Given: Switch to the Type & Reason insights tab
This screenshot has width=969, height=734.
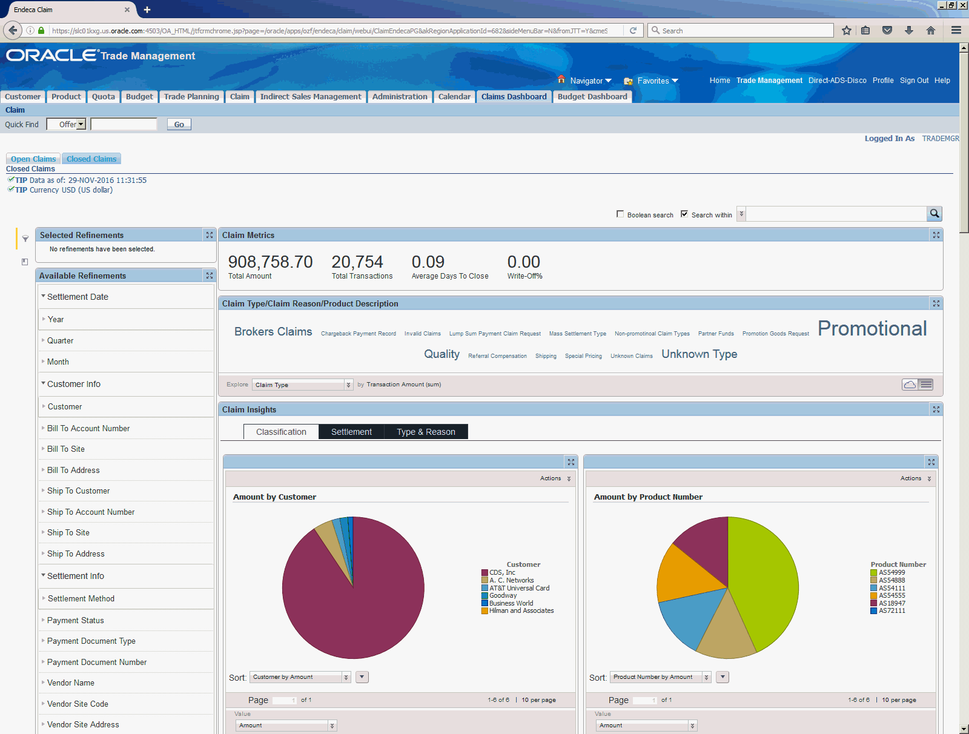Looking at the screenshot, I should click(x=426, y=432).
